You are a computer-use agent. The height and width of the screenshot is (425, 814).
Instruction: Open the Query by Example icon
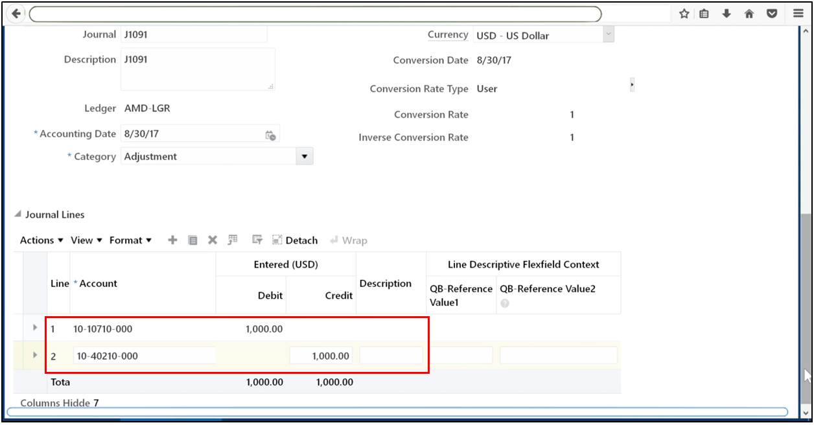[x=257, y=240]
